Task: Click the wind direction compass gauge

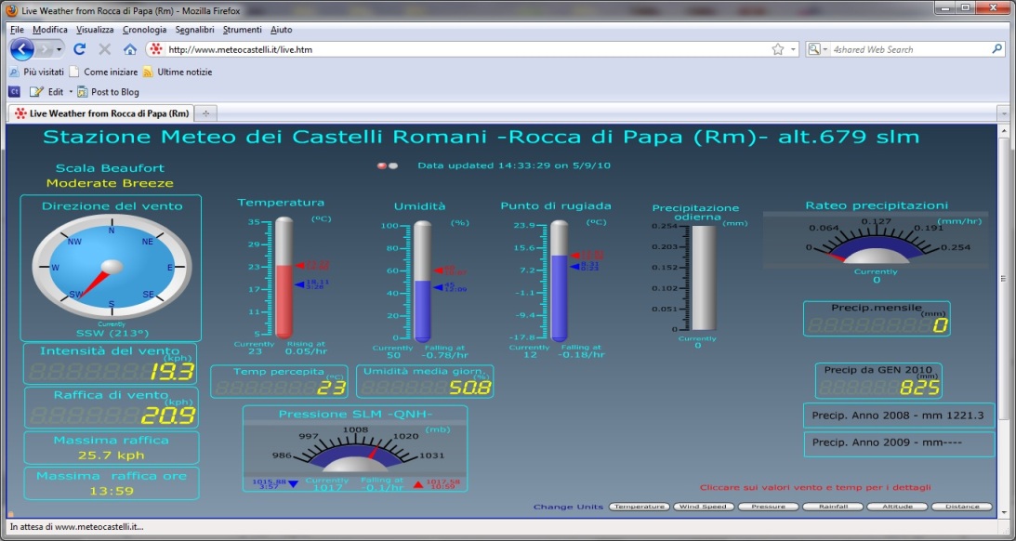Action: (x=111, y=268)
